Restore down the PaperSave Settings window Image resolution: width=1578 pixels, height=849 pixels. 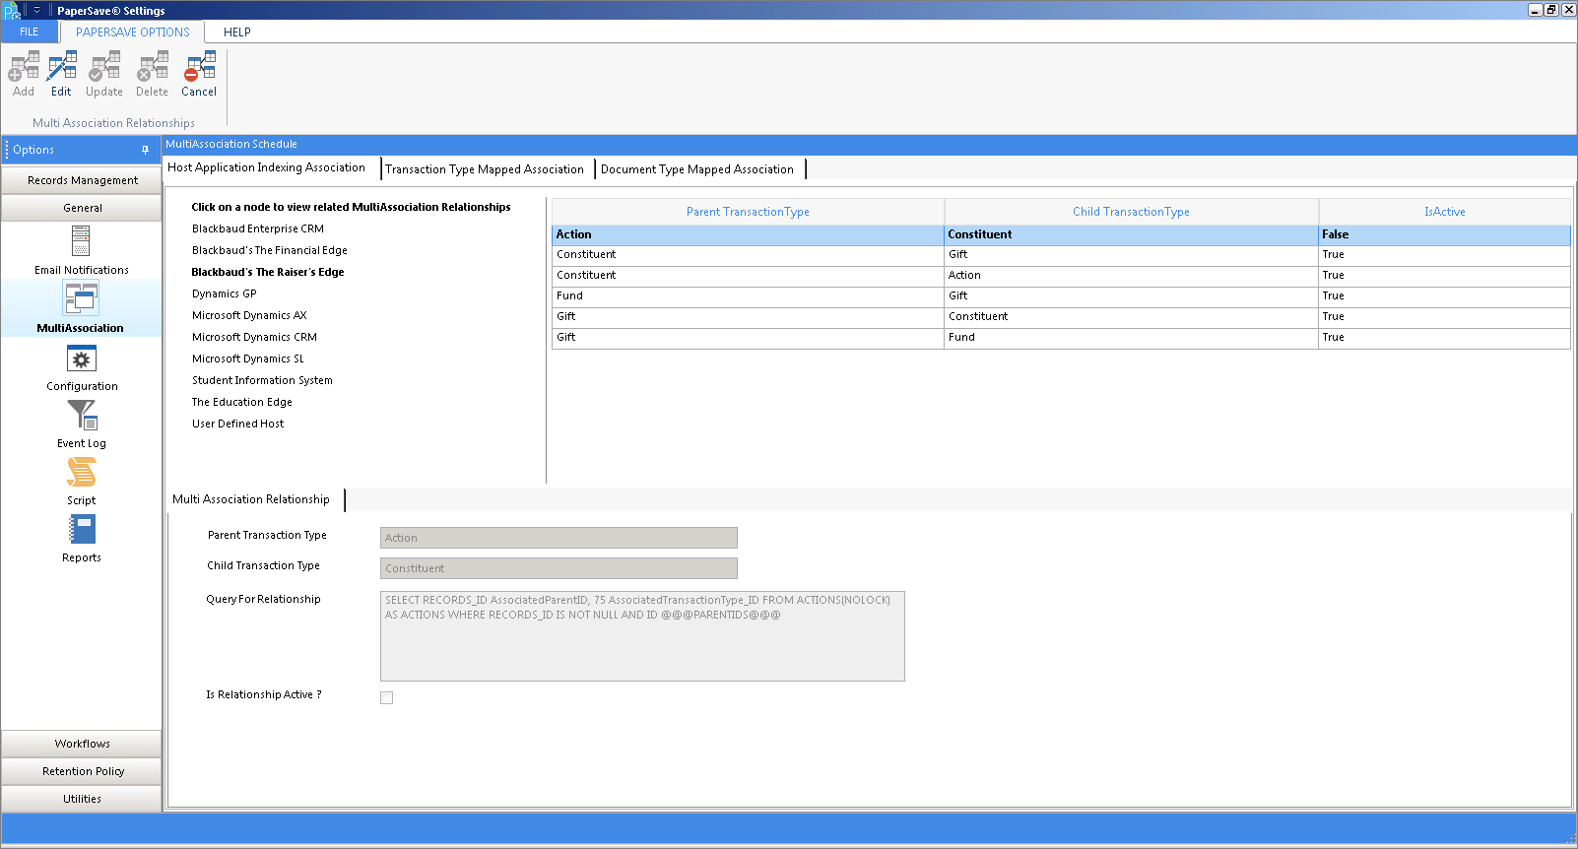pos(1551,10)
